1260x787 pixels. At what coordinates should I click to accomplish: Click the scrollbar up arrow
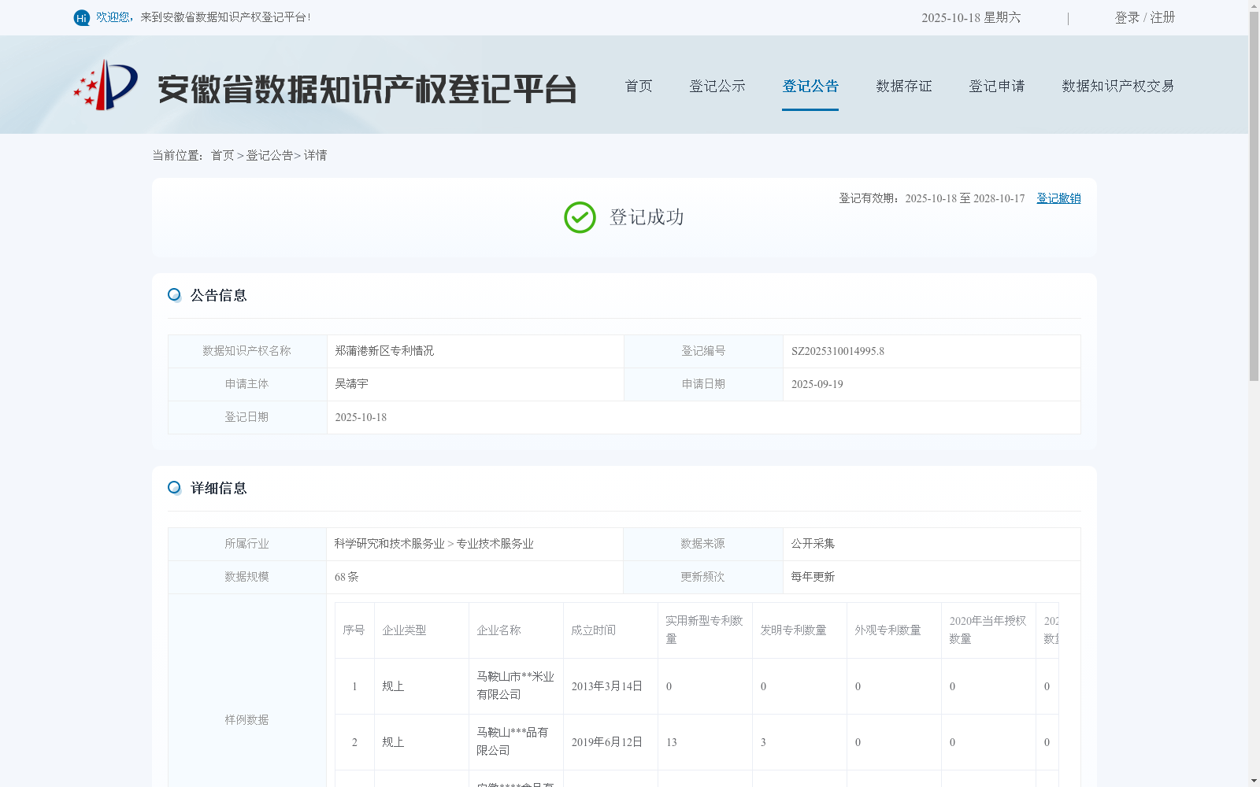click(x=1254, y=6)
